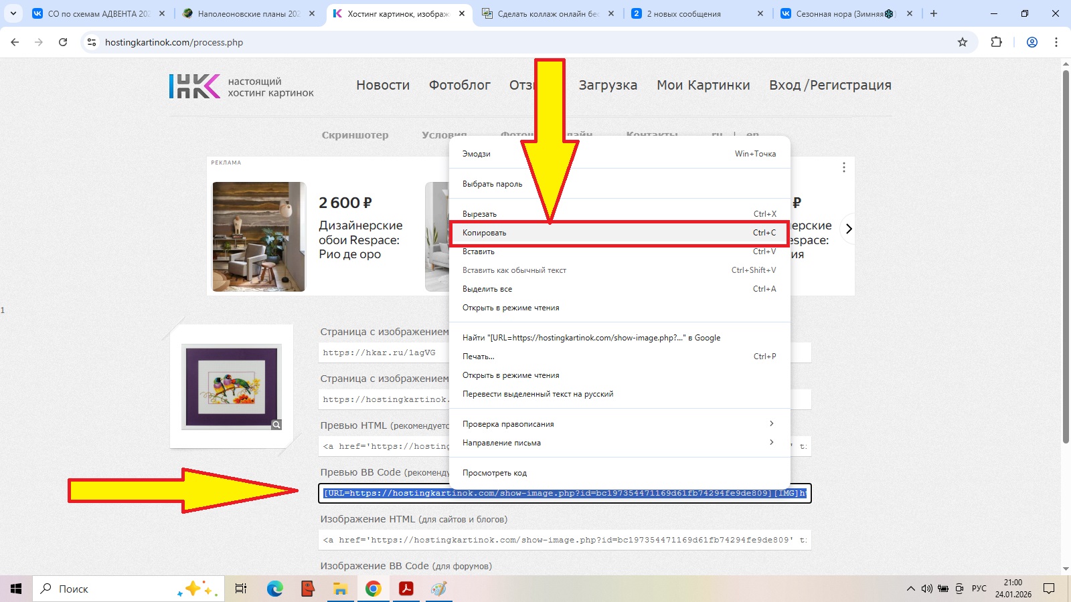The height and width of the screenshot is (602, 1071).
Task: Open the Скриншотер link
Action: coord(355,135)
